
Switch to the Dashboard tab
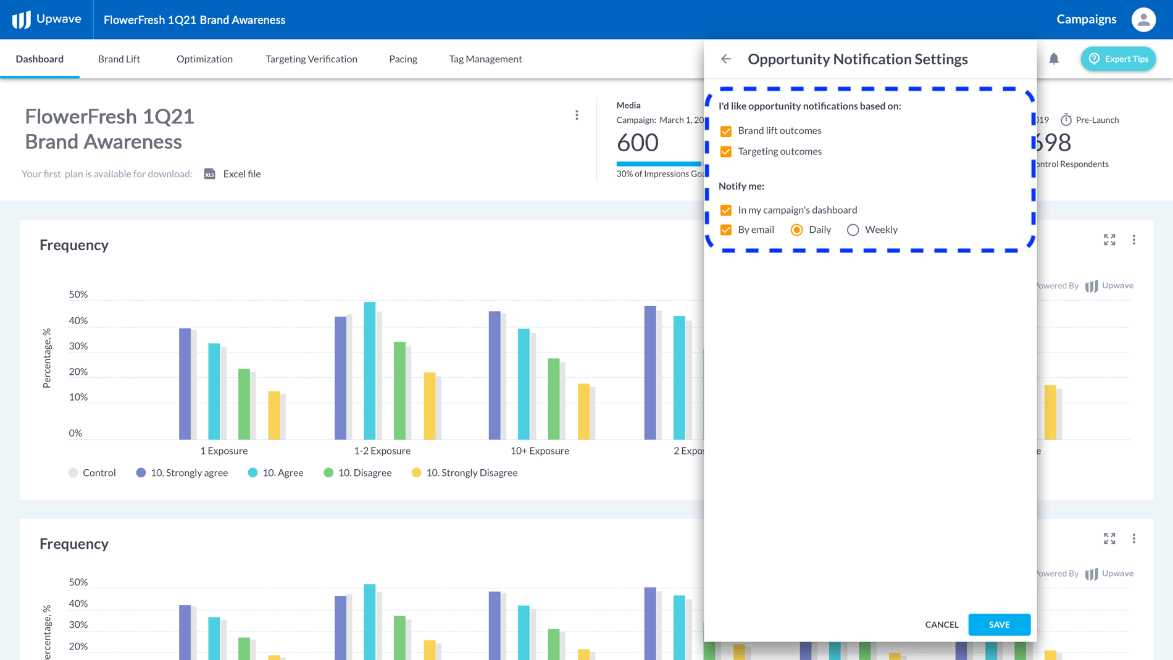tap(40, 59)
